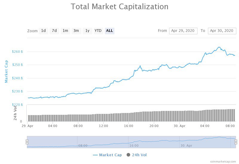The height and width of the screenshot is (164, 239).
Task: Edit the To date field
Action: click(222, 31)
